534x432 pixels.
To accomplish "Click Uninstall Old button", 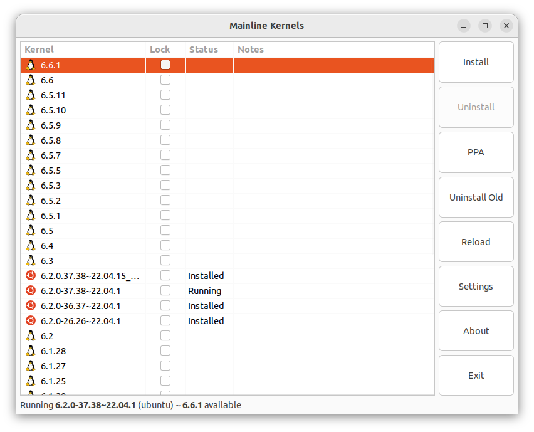I will click(x=476, y=198).
